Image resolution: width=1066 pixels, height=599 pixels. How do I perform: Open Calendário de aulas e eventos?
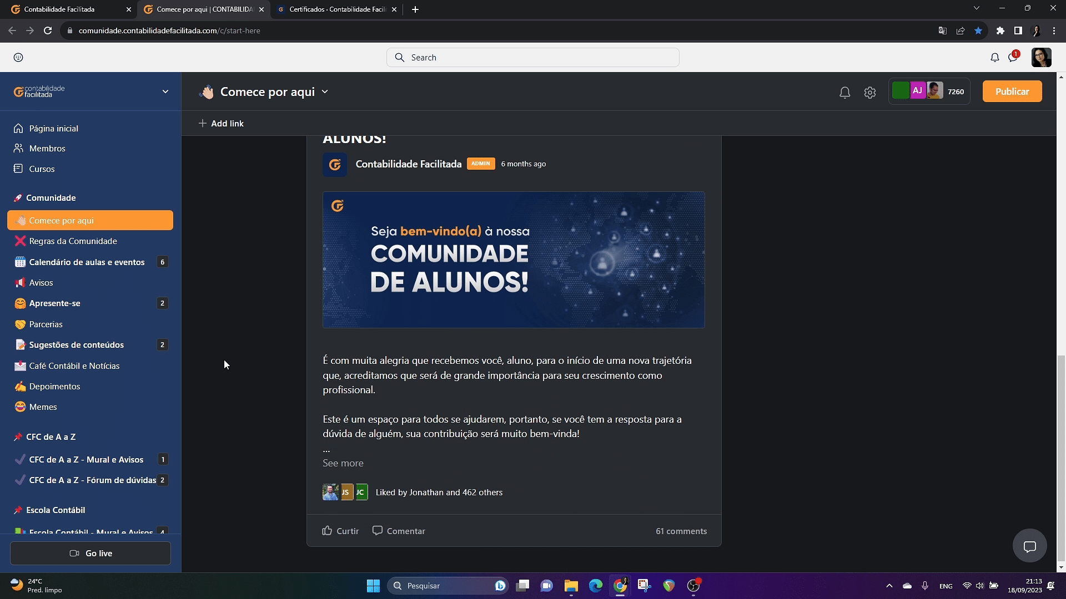click(x=90, y=262)
